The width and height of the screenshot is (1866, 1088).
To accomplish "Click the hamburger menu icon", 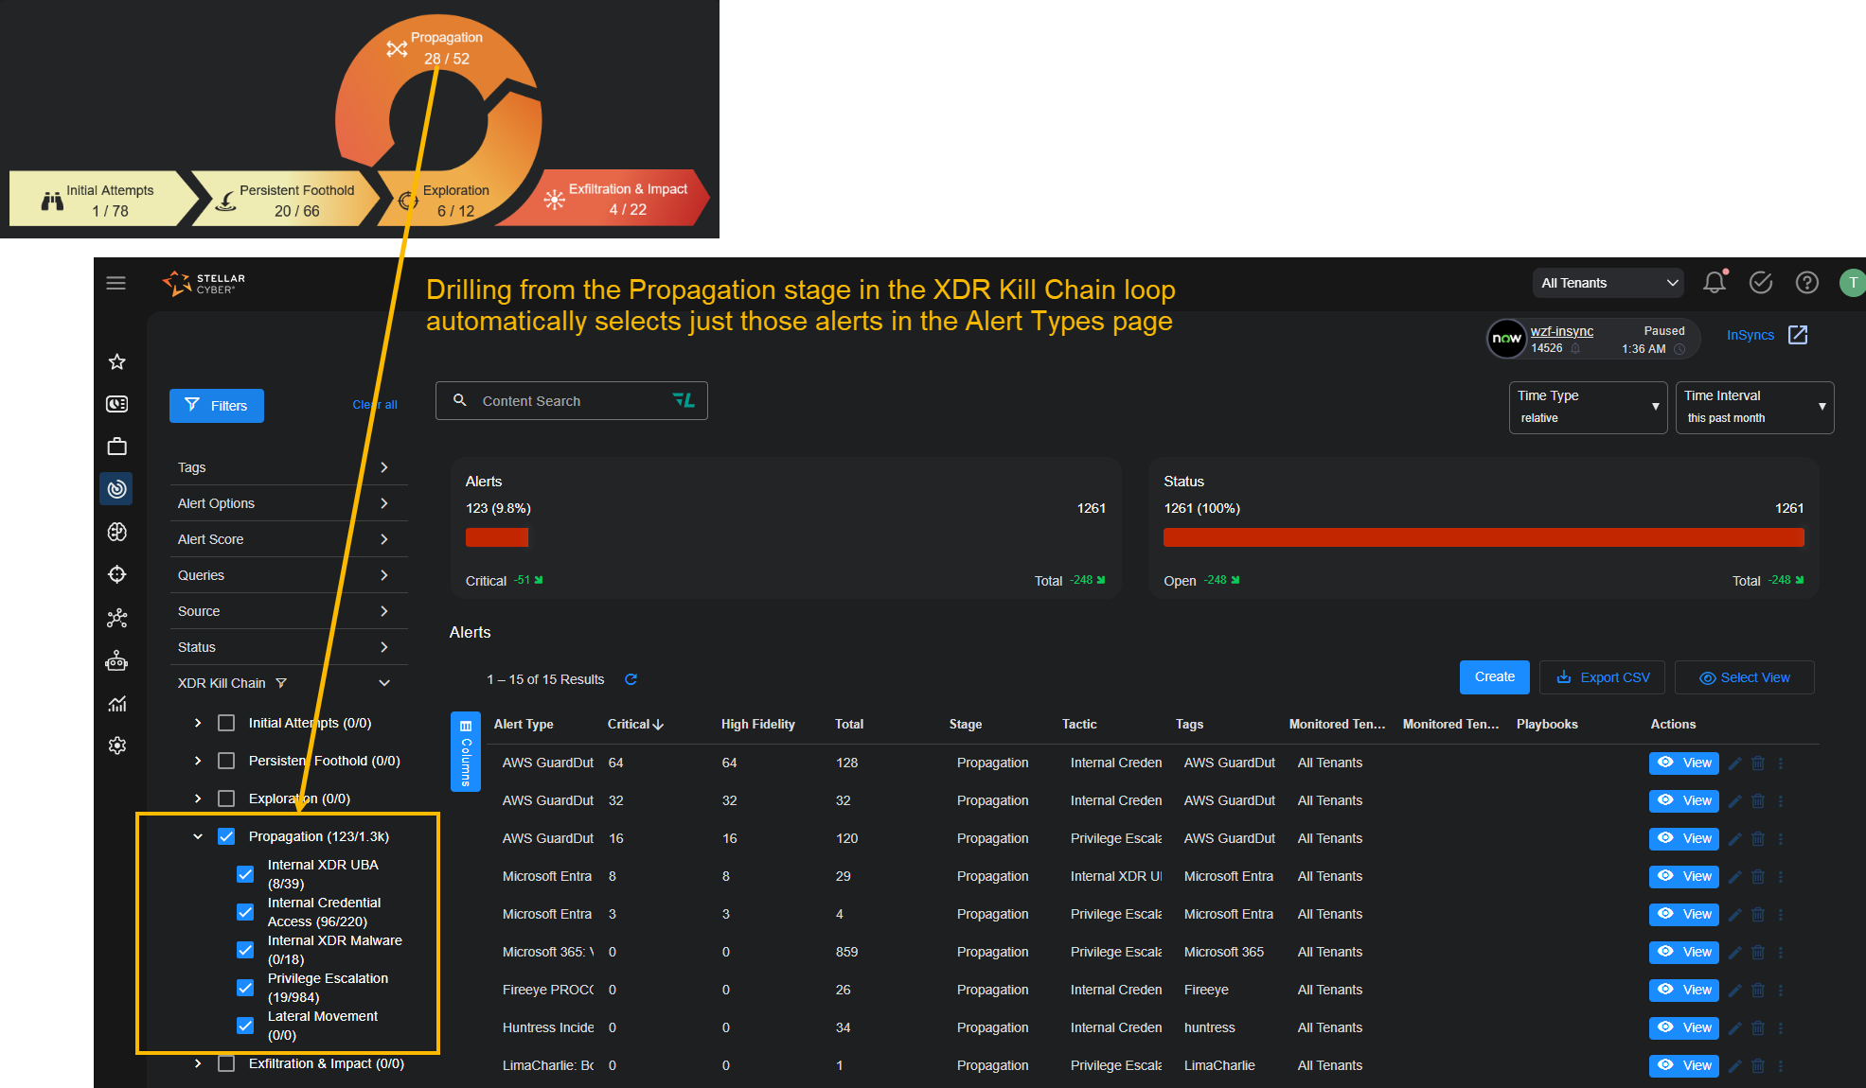I will tap(116, 283).
